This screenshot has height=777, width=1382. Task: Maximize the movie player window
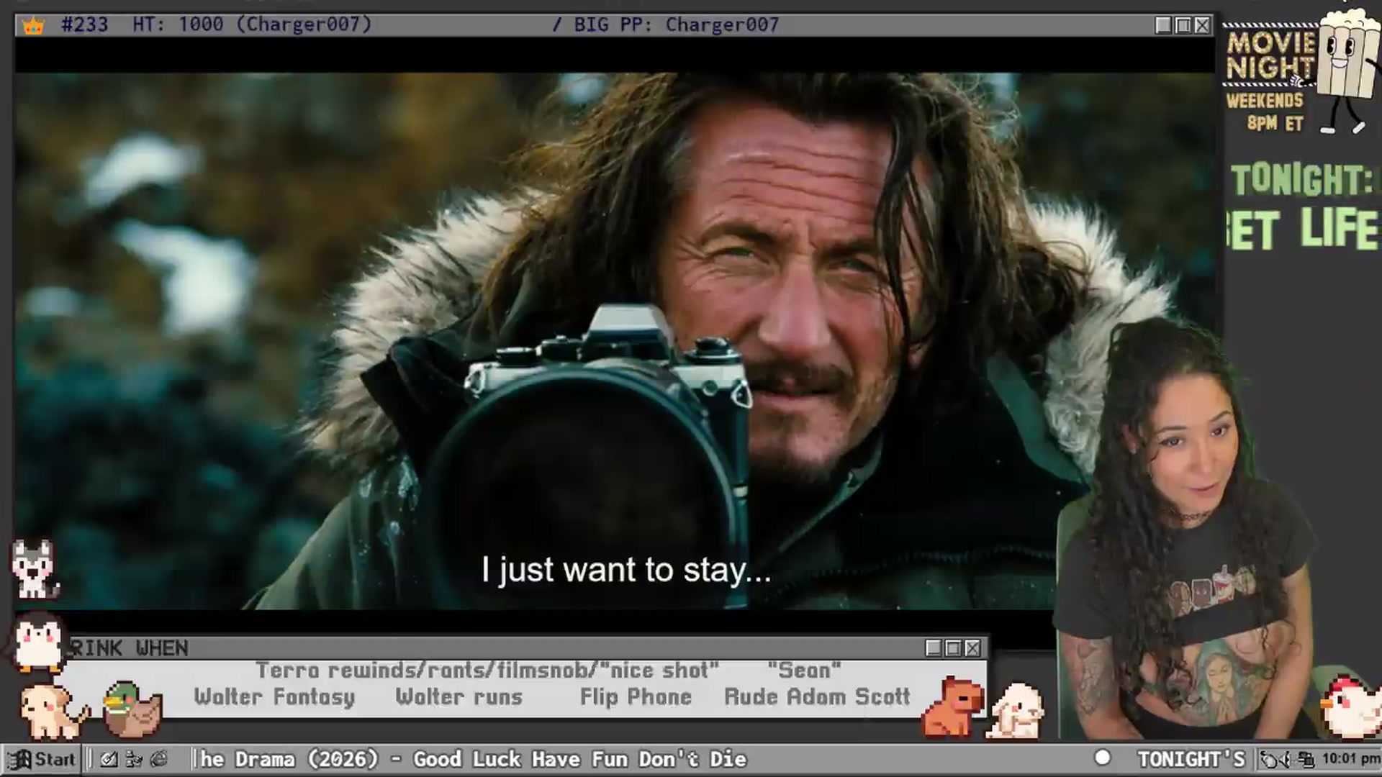(1183, 25)
